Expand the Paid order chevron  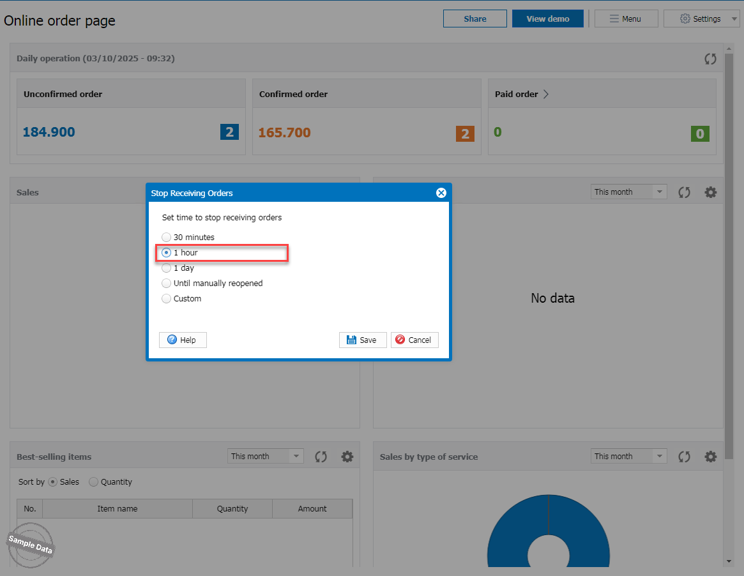[546, 95]
